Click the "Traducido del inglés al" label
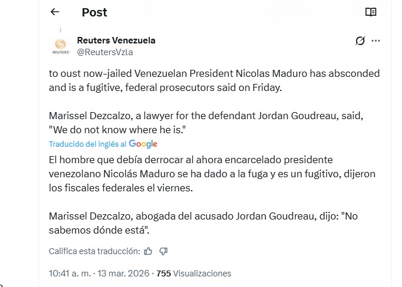The image size is (402, 287). point(88,144)
